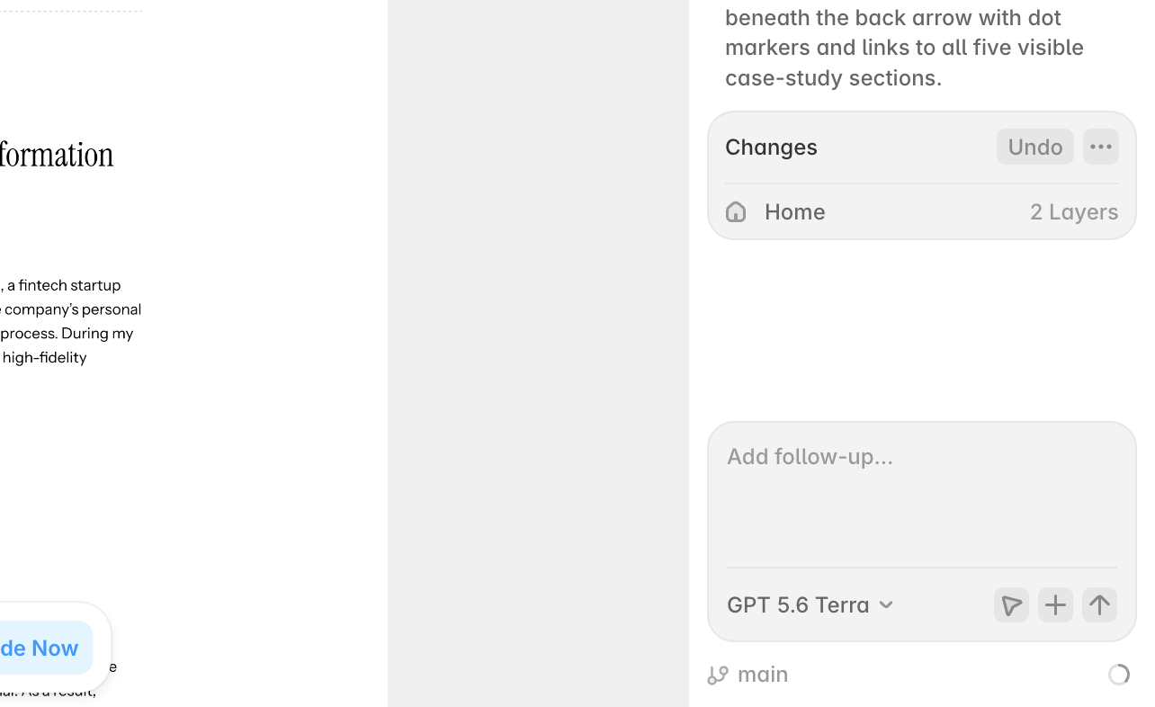Expand the 2 Layers detail
The width and height of the screenshot is (1155, 707).
(1074, 211)
